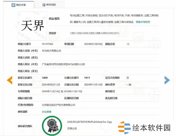The width and height of the screenshot is (176, 136).
Task: Select preliminary announcement date 2024年08月13日
Action: (x=51, y=85)
